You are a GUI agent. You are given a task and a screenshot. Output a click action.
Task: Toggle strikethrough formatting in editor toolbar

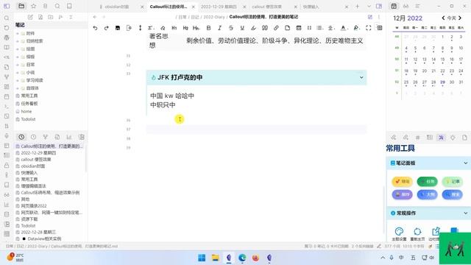pos(230,28)
